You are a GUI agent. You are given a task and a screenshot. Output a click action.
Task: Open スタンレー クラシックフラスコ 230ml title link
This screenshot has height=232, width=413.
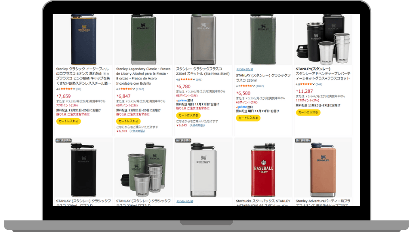point(203,71)
